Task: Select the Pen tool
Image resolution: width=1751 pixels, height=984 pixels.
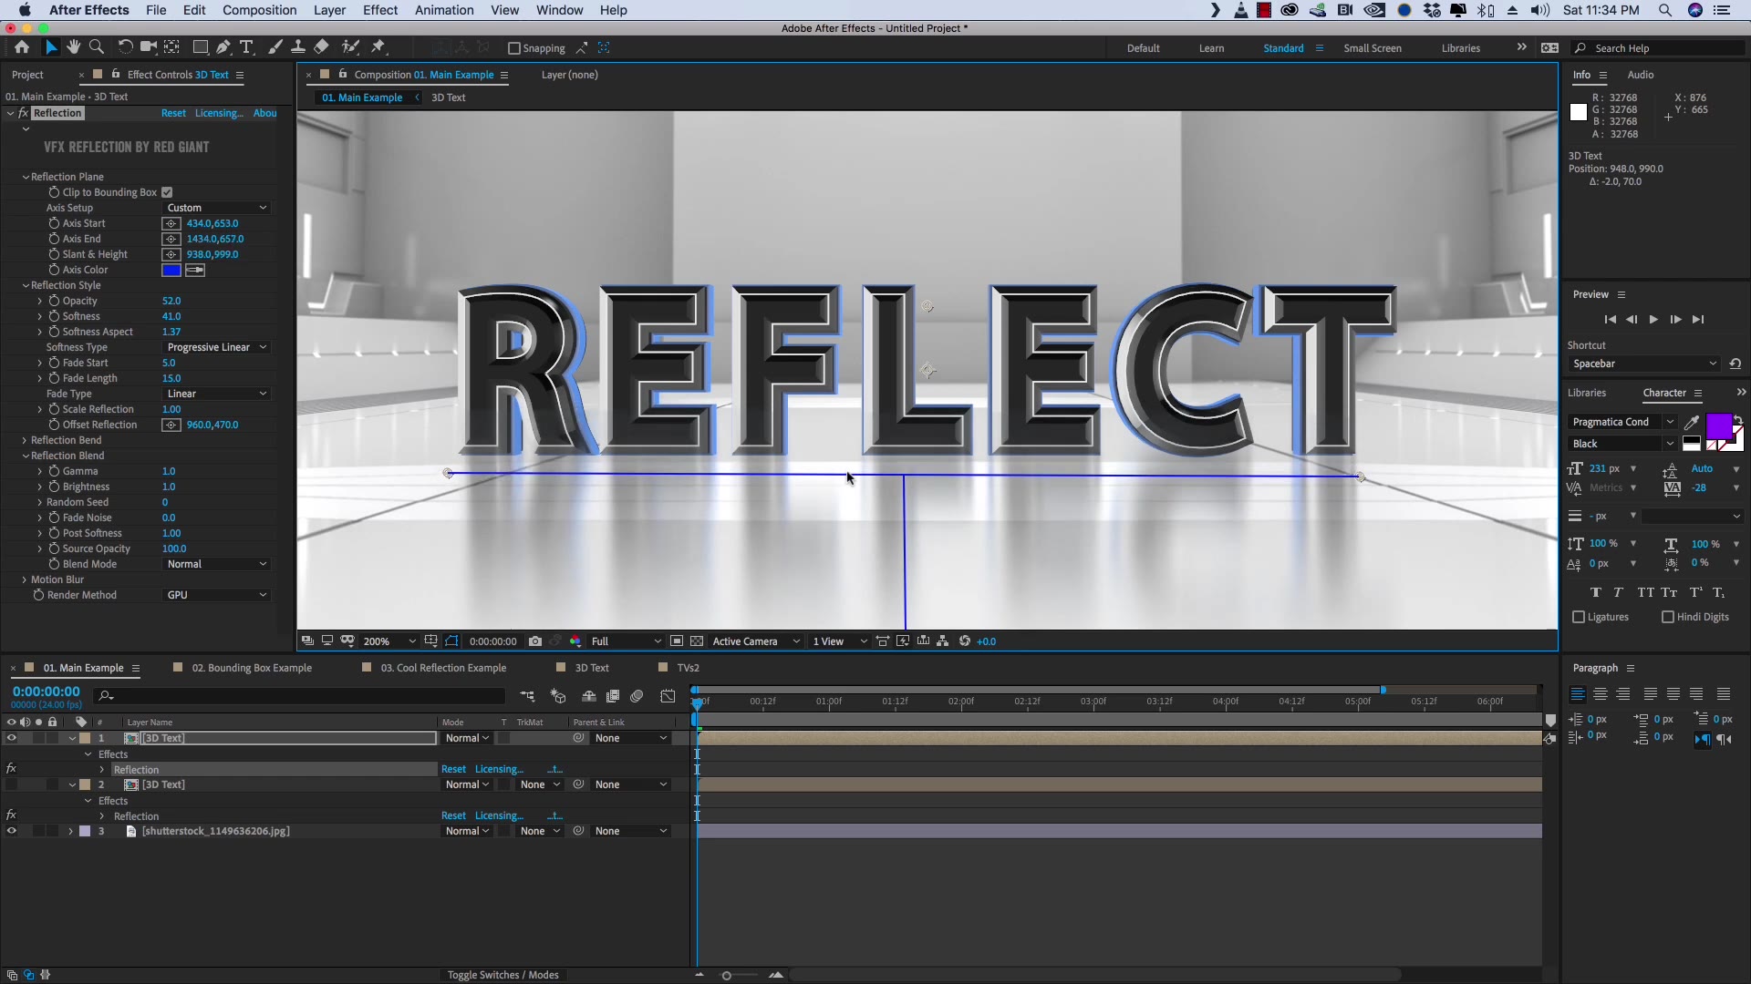Action: click(x=223, y=47)
